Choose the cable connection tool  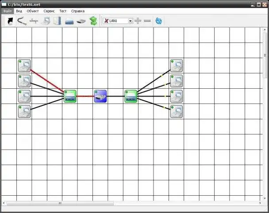[x=22, y=21]
